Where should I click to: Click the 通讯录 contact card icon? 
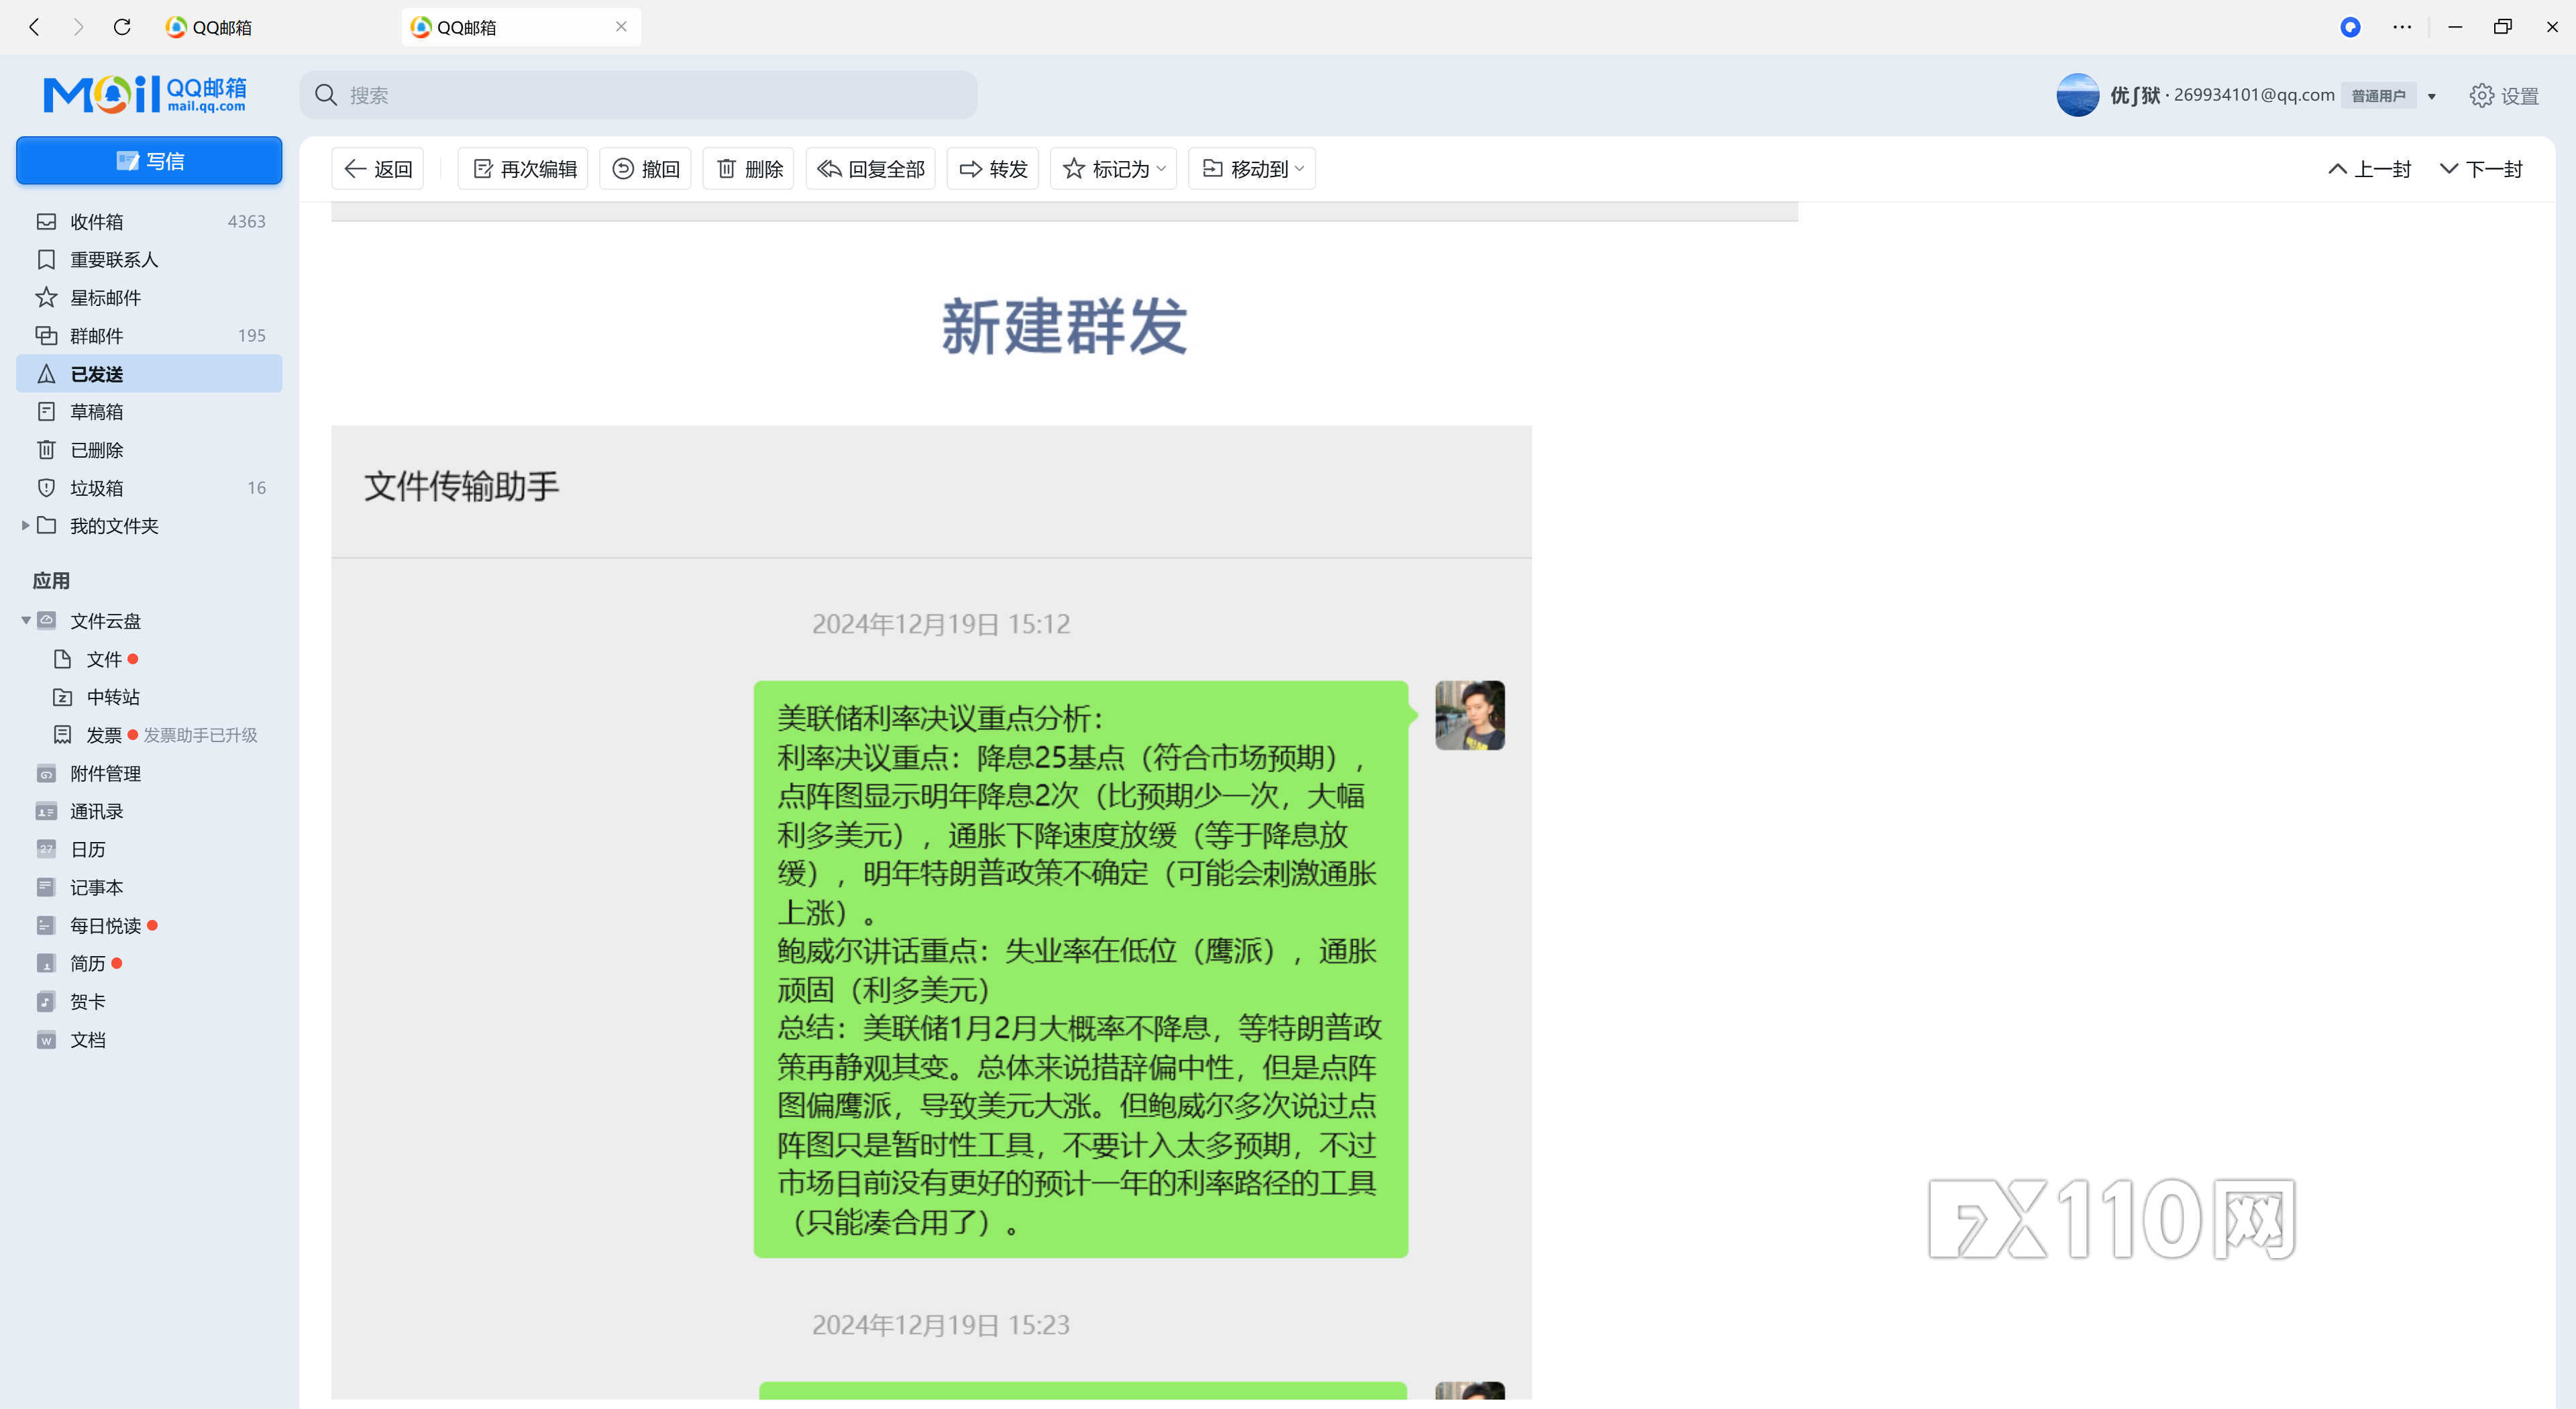(46, 811)
